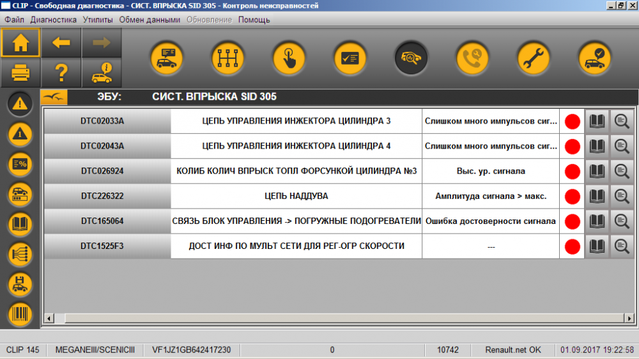The image size is (639, 359).
Task: Open the percent list sidebar icon
Action: click(x=20, y=164)
